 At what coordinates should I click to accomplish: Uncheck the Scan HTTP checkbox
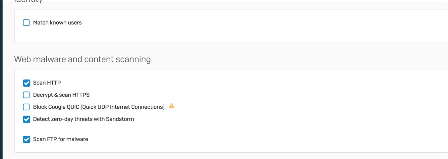[x=26, y=83]
